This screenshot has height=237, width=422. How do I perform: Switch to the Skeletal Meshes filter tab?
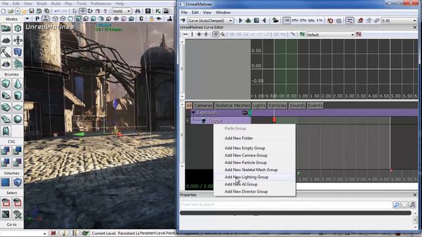pos(233,105)
